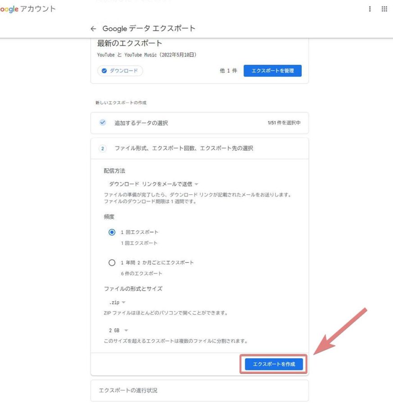The width and height of the screenshot is (393, 405).
Task: Click the このサイズを超えるエクスポート description text
Action: pos(176,341)
